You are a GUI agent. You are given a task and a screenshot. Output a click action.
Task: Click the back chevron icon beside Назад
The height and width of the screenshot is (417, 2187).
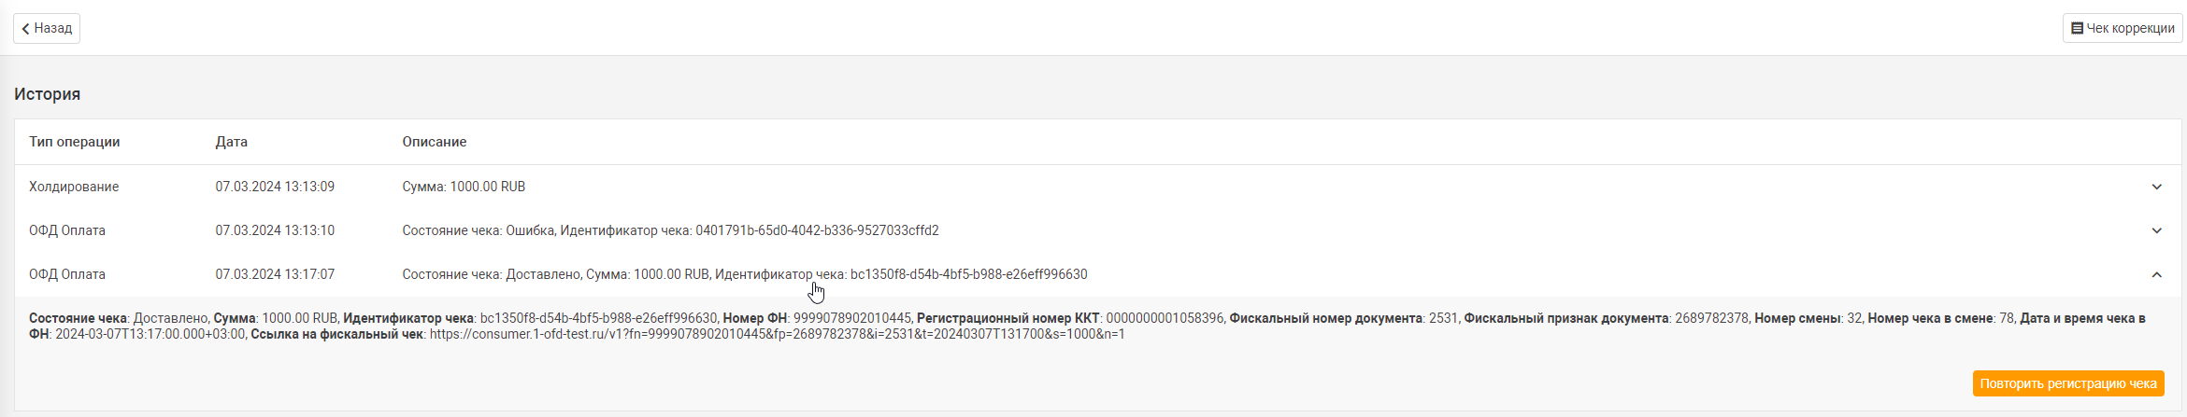point(25,29)
